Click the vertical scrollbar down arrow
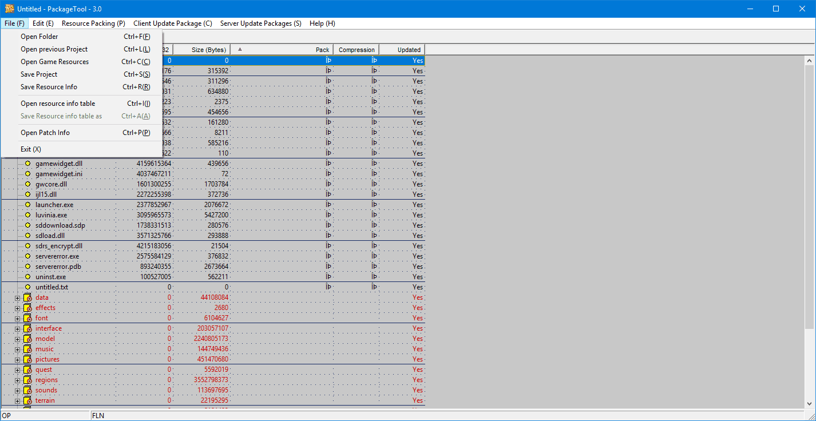The image size is (816, 421). [810, 403]
